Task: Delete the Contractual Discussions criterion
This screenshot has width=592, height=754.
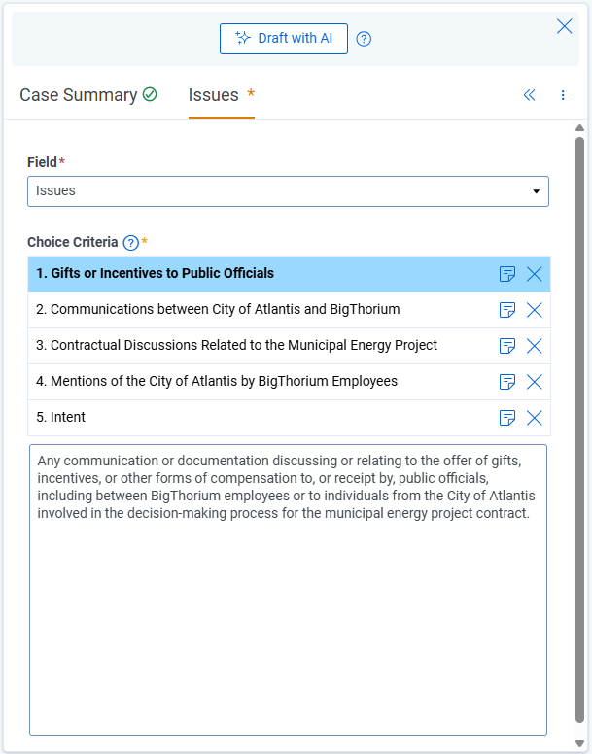Action: tap(534, 346)
